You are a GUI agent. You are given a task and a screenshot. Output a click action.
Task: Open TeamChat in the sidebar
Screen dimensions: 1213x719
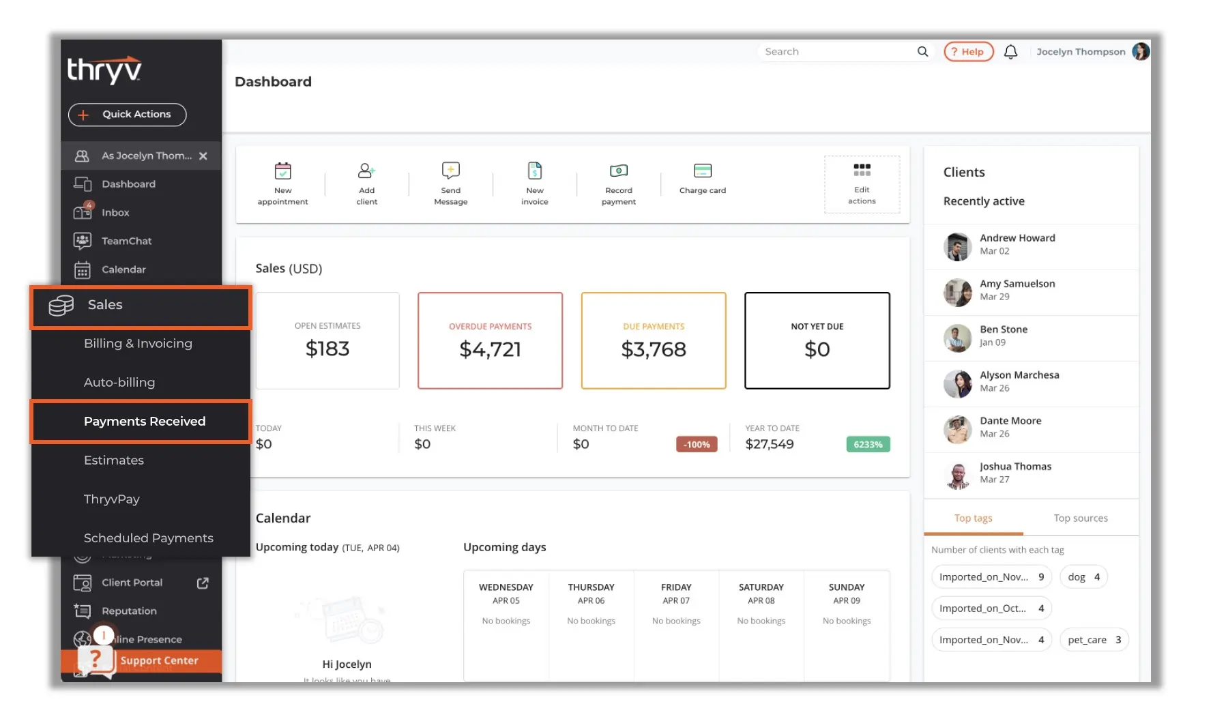[126, 241]
